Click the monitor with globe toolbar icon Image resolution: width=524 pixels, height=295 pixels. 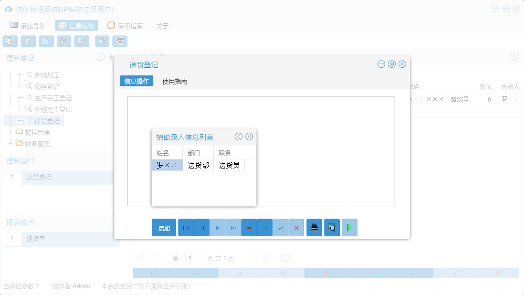[82, 41]
